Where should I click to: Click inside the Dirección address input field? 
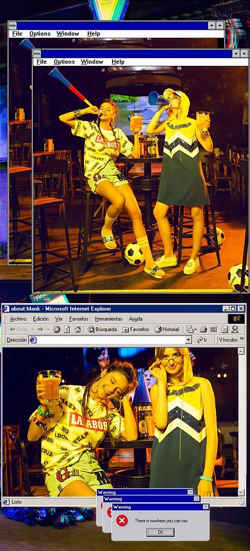click(107, 340)
